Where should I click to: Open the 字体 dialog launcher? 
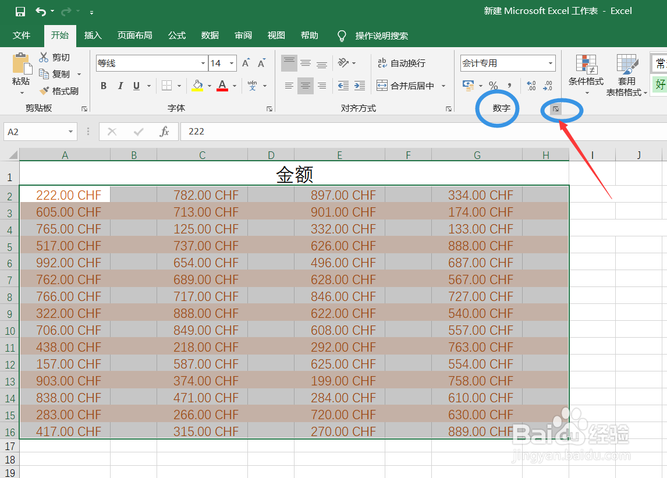coord(269,109)
